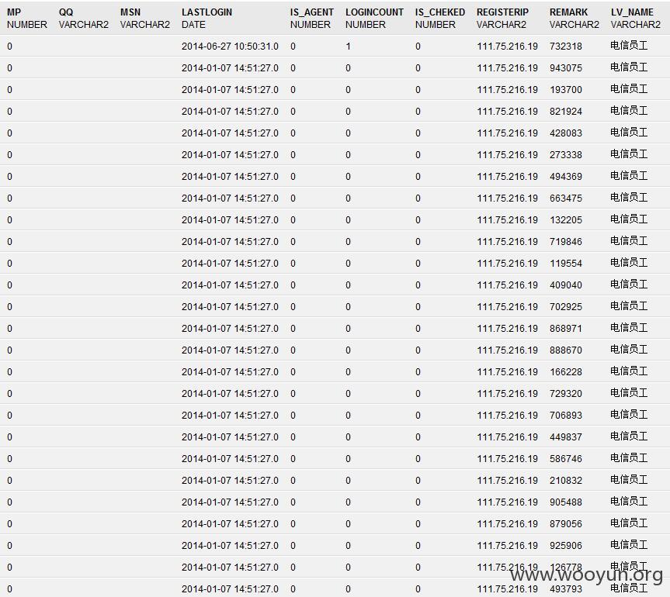Click 电信员工 in row with remark 732318

tap(629, 46)
